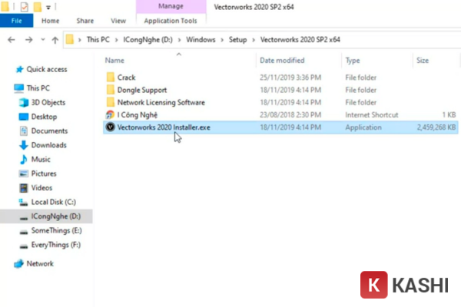Click the New folder quick-access icon
Screen dimensions: 461x307
point(38,7)
